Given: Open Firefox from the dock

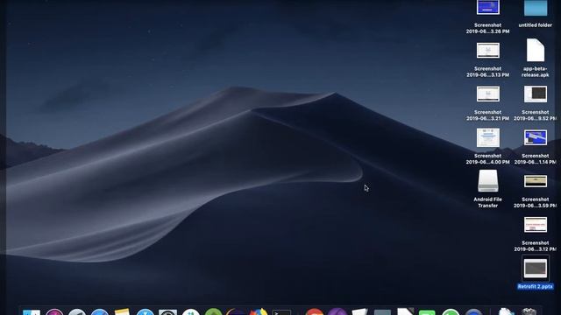Looking at the screenshot, I should coord(259,311).
